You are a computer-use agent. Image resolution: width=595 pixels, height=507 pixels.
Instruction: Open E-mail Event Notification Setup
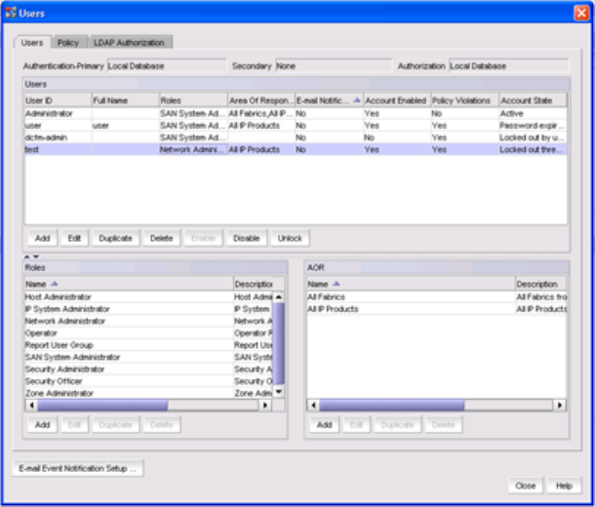[x=78, y=468]
